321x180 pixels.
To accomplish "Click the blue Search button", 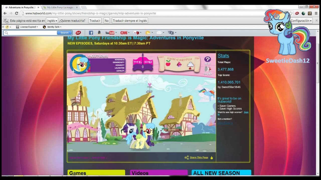I will coord(64,33).
